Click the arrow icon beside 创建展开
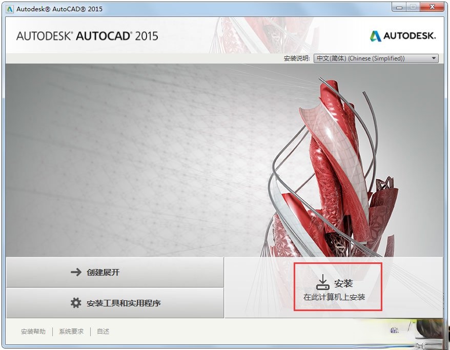This screenshot has width=450, height=350. click(76, 272)
